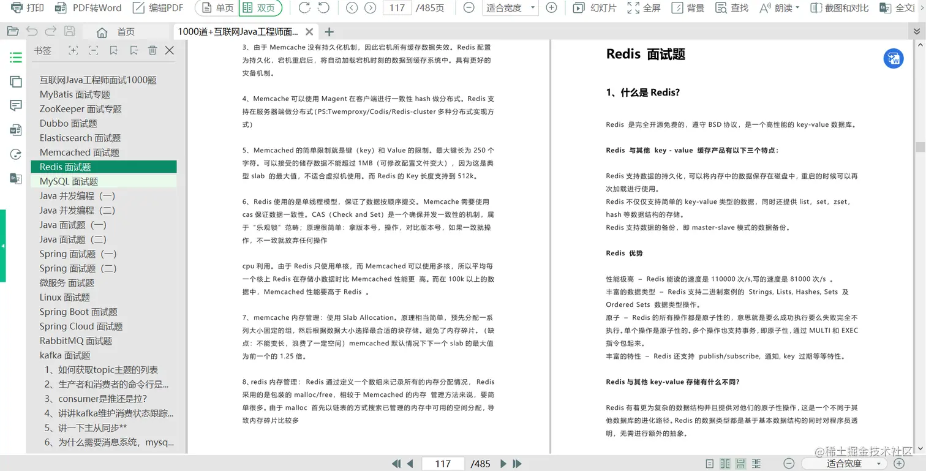Viewport: 926px width, 471px height.
Task: Open the 编辑PDF edit tool
Action: click(158, 8)
